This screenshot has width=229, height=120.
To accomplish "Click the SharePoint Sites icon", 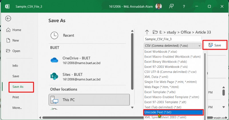I will tap(54, 76).
